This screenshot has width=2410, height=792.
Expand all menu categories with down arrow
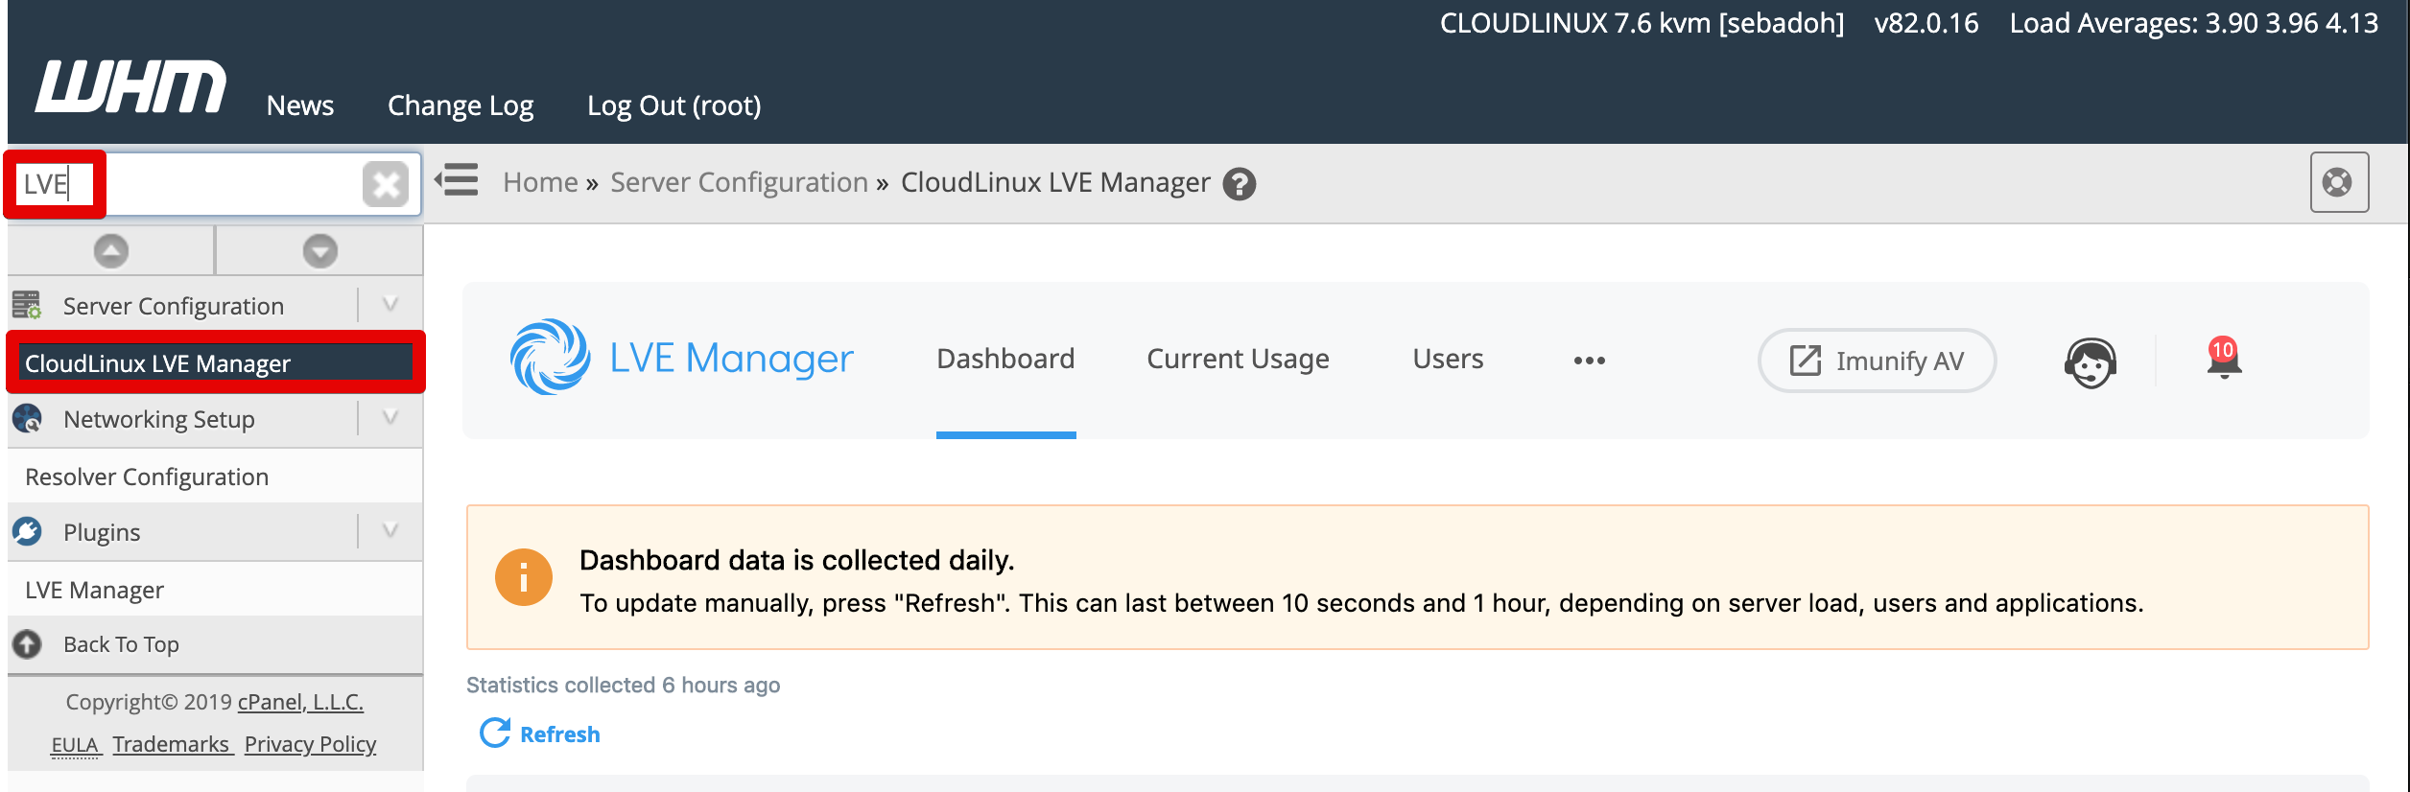tap(320, 251)
